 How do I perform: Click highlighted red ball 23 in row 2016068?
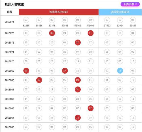point(78,80)
